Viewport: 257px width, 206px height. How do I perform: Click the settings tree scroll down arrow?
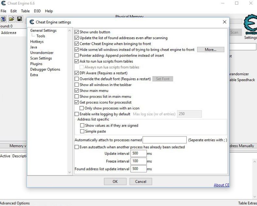[x=70, y=172]
